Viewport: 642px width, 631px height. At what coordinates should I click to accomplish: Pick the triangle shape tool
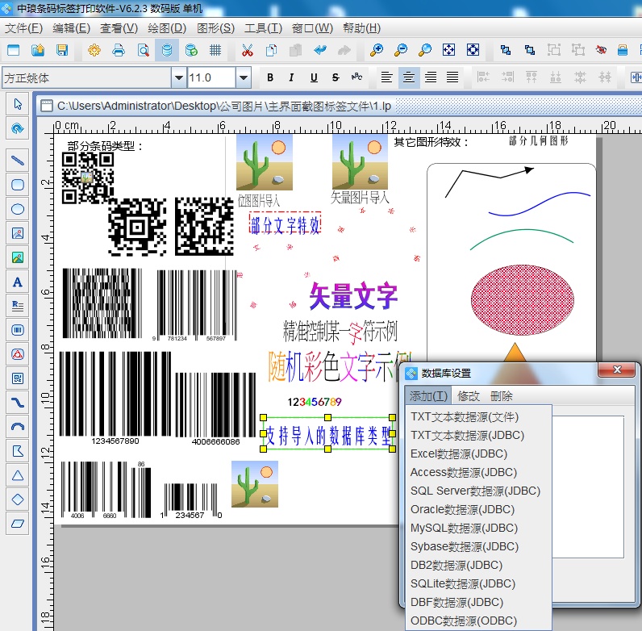click(17, 475)
